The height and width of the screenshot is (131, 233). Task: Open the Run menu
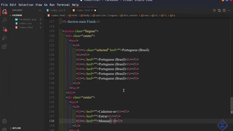[x=52, y=5]
